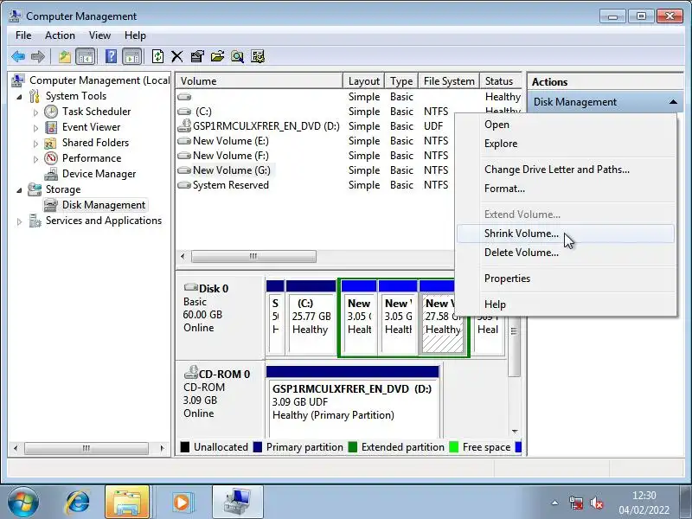Expand the Performance node arrow
692x519 pixels.
pos(35,159)
